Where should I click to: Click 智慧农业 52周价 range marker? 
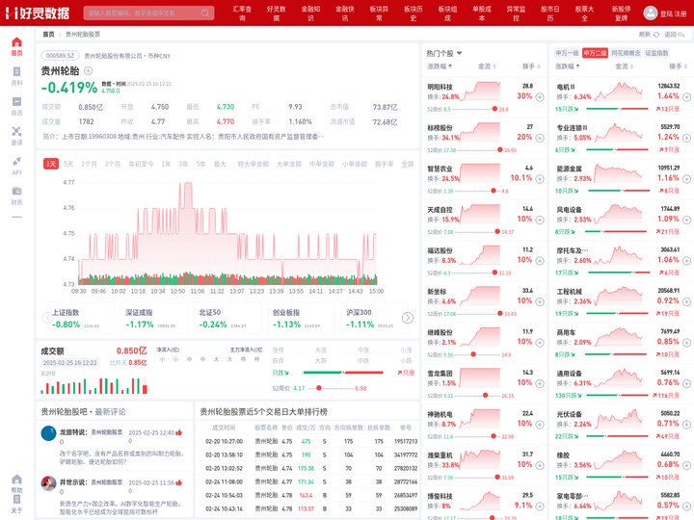click(494, 191)
